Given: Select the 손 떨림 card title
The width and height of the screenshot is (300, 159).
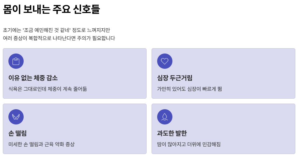Looking at the screenshot, I should [17, 133].
